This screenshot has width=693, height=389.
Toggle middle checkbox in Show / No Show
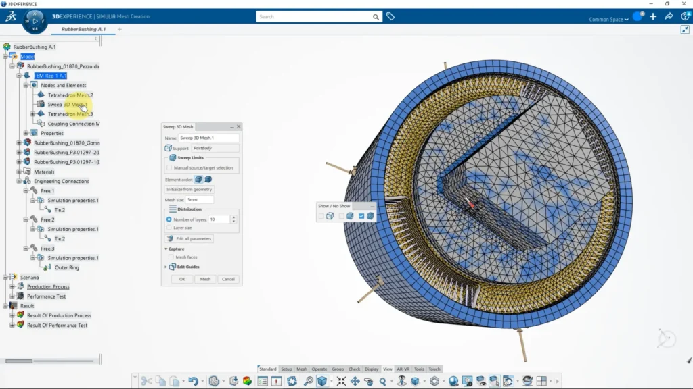point(341,216)
